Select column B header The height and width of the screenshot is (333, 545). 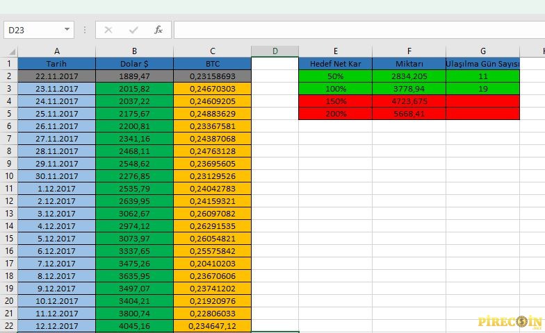coord(134,51)
